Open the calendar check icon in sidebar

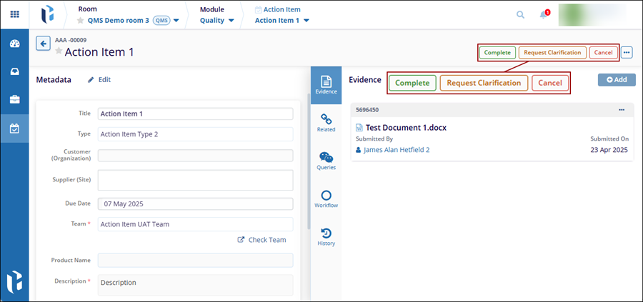pyautogui.click(x=14, y=129)
